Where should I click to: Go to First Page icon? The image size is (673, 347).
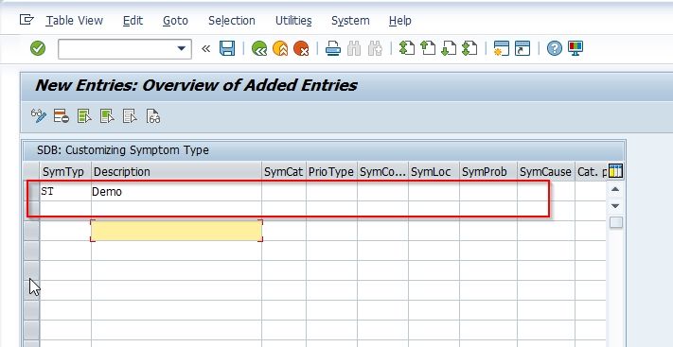coord(406,48)
